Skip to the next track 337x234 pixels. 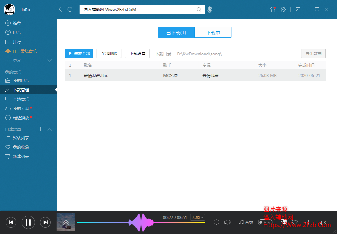[46, 222]
